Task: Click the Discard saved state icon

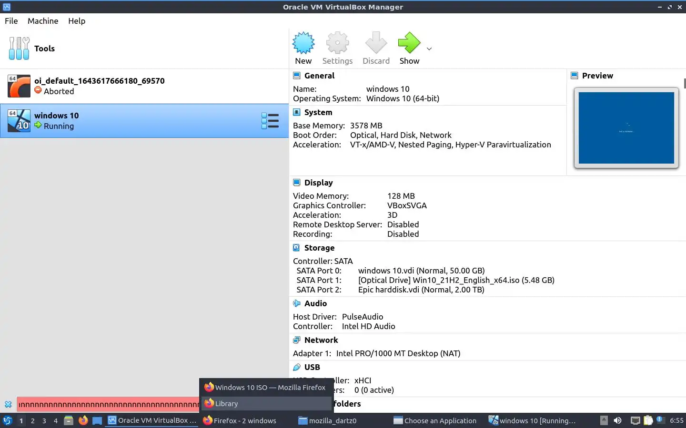Action: click(x=376, y=43)
